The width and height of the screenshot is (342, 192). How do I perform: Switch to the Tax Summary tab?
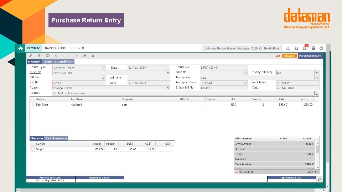click(x=56, y=138)
